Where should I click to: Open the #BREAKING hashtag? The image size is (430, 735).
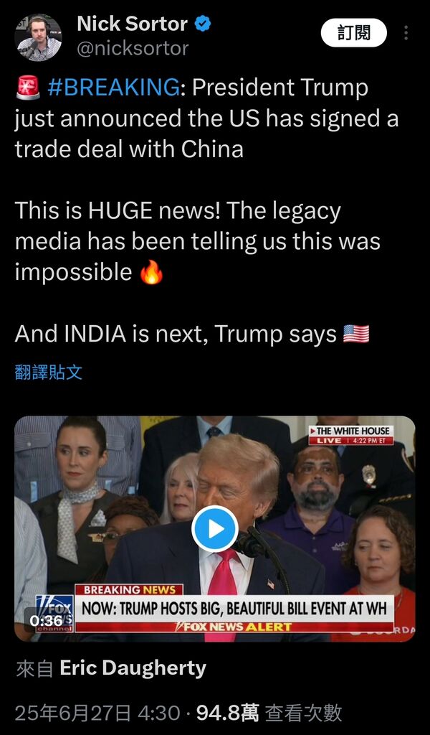pos(113,88)
